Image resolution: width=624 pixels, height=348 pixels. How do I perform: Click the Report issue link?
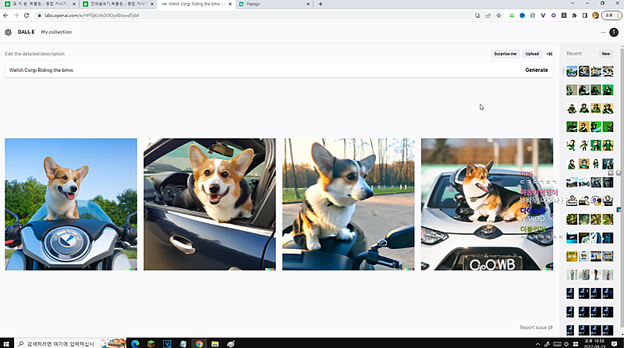[536, 328]
